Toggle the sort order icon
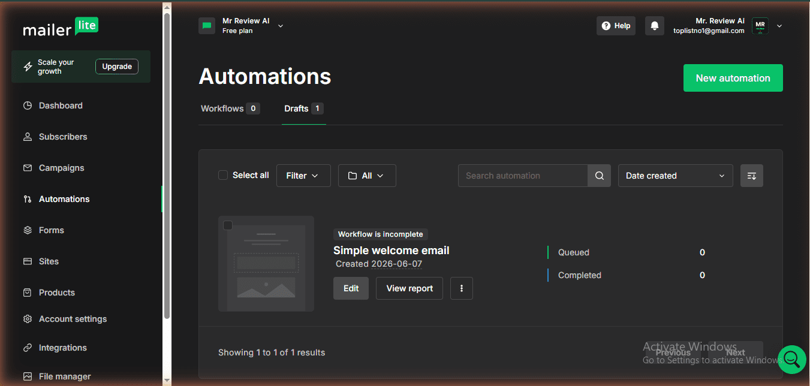 (752, 176)
